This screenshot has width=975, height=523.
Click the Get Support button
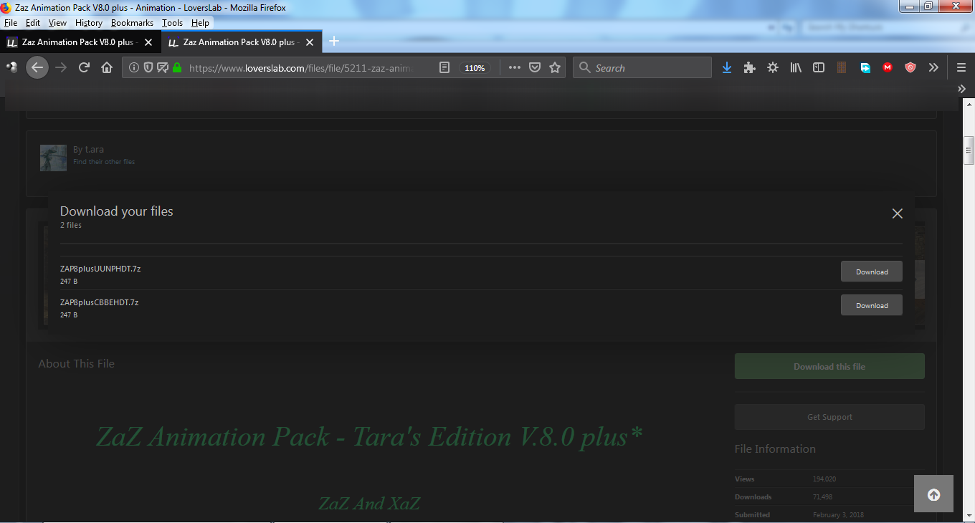coord(829,417)
